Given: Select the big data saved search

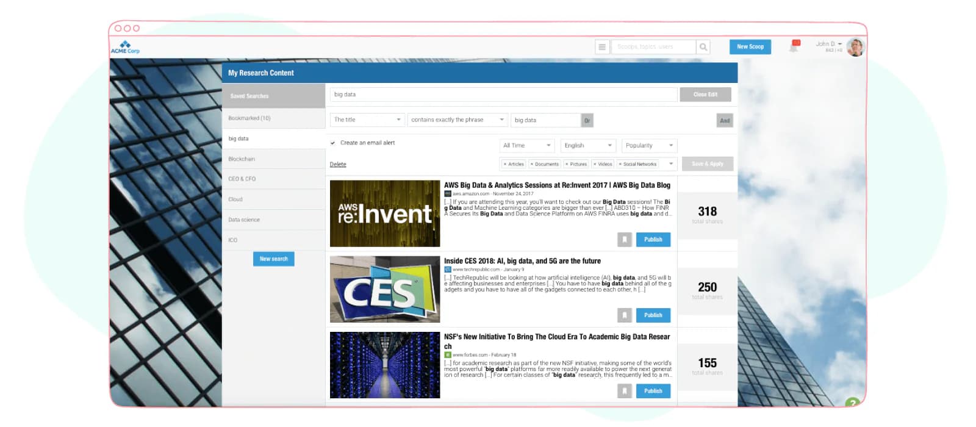Looking at the screenshot, I should pyautogui.click(x=273, y=138).
